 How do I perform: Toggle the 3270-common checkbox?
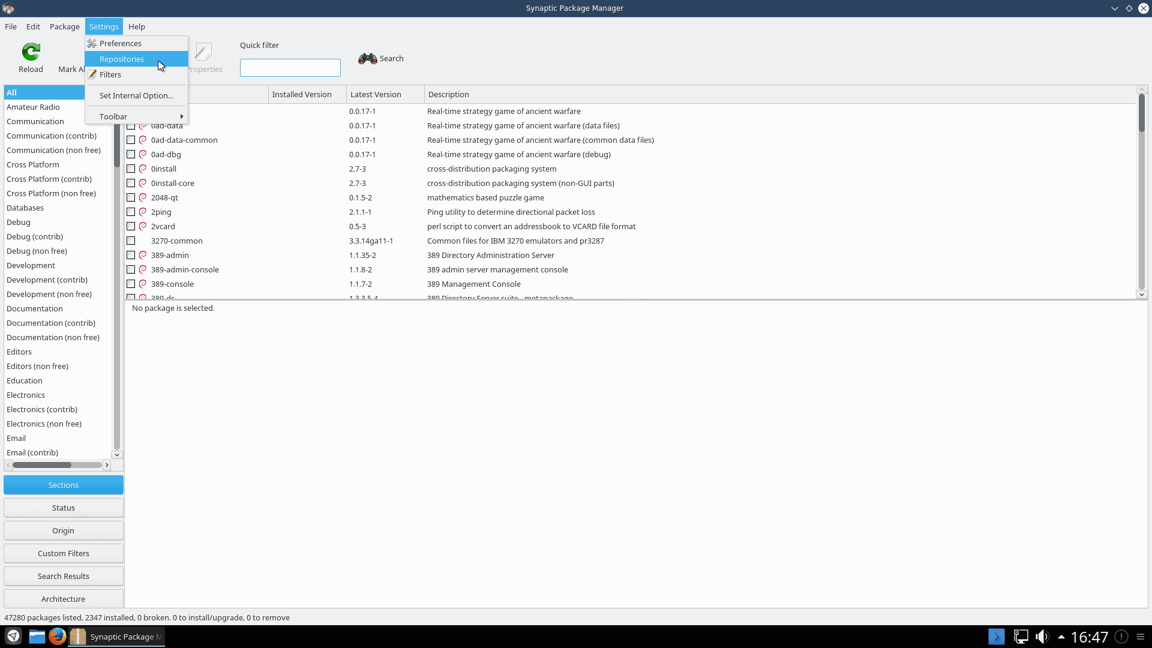131,241
